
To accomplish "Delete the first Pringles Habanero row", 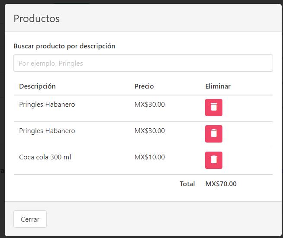I will 213,108.
